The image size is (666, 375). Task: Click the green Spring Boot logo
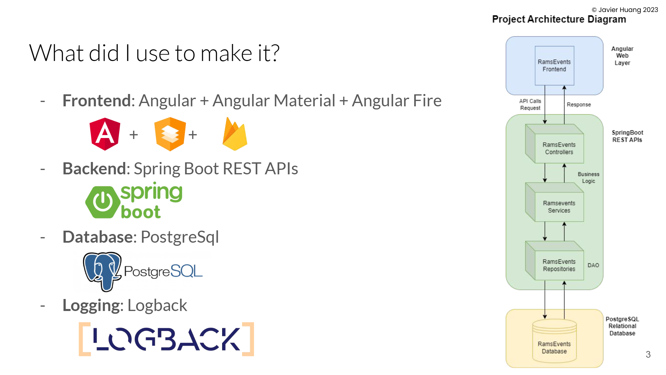134,201
